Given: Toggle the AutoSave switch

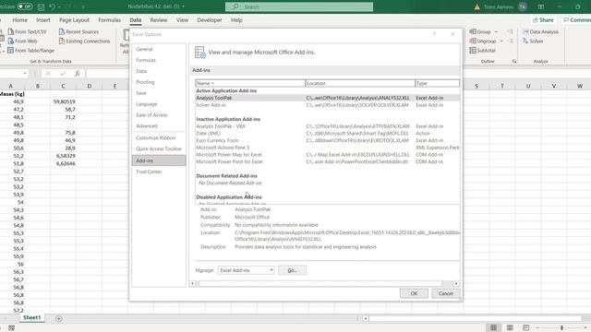Looking at the screenshot, I should 25,6.
